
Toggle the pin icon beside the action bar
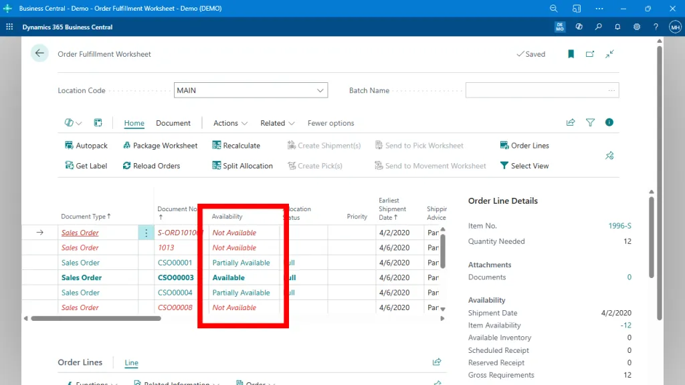pos(609,155)
